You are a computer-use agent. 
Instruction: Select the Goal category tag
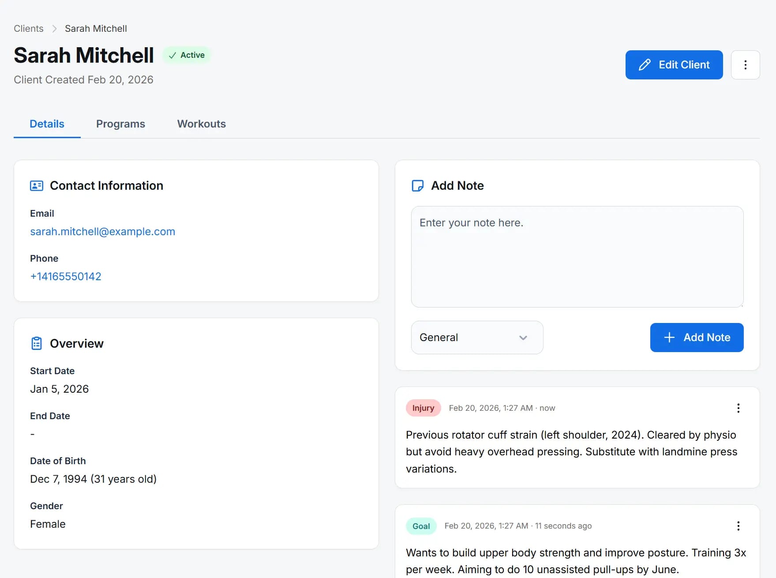421,525
